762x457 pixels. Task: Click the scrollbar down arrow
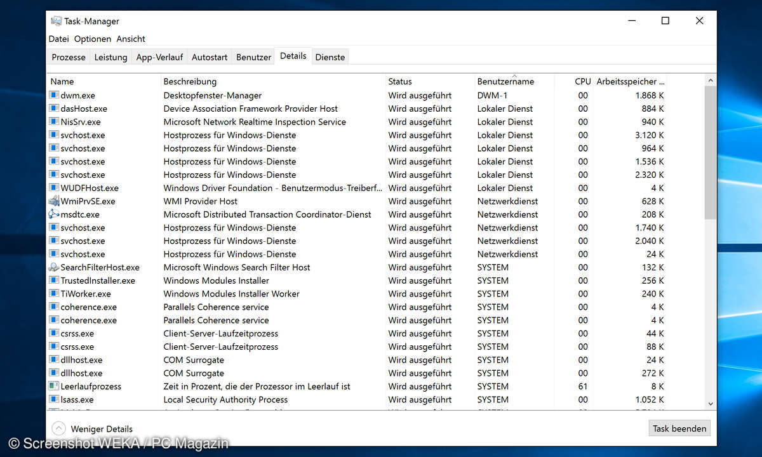click(x=711, y=404)
